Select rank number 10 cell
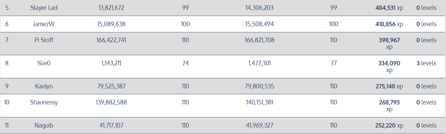Image resolution: width=446 pixels, height=134 pixels. 7,102
